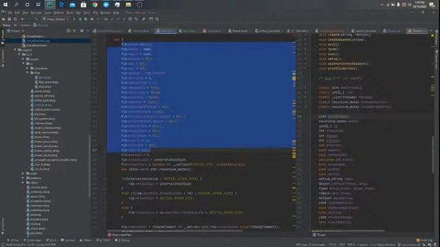Open File Explorer from the taskbar
This screenshot has height=247, width=440.
pyautogui.click(x=129, y=5)
